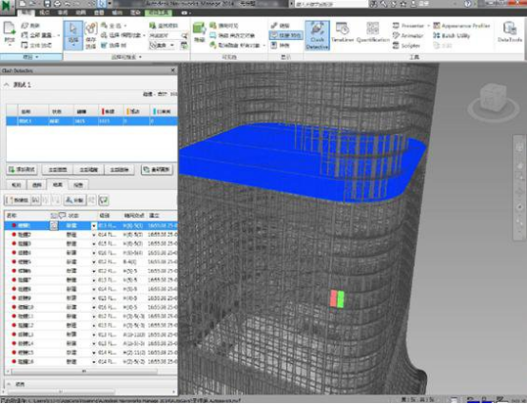Image resolution: width=527 pixels, height=404 pixels.
Task: Select the third clash result row
Action: [90, 243]
